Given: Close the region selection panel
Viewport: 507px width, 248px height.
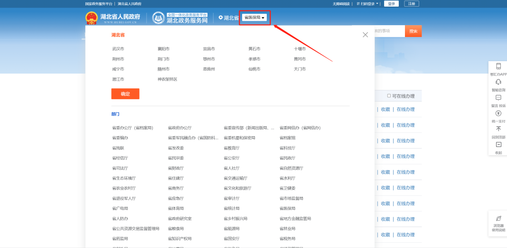Looking at the screenshot, I should click(x=365, y=35).
